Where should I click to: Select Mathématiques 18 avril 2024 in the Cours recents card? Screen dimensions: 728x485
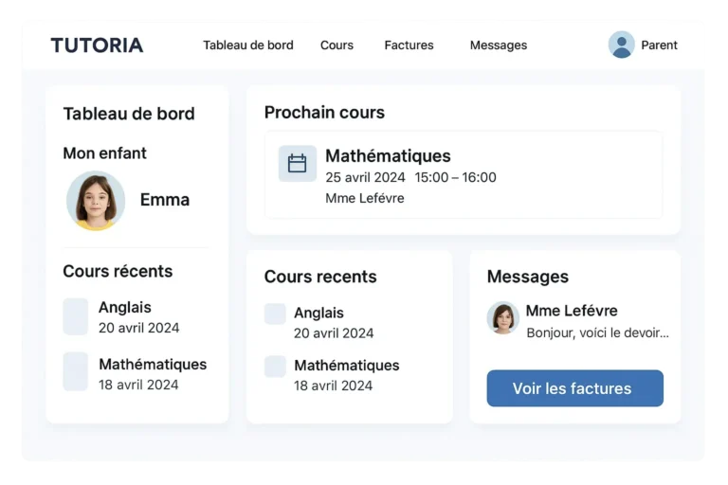(x=332, y=375)
